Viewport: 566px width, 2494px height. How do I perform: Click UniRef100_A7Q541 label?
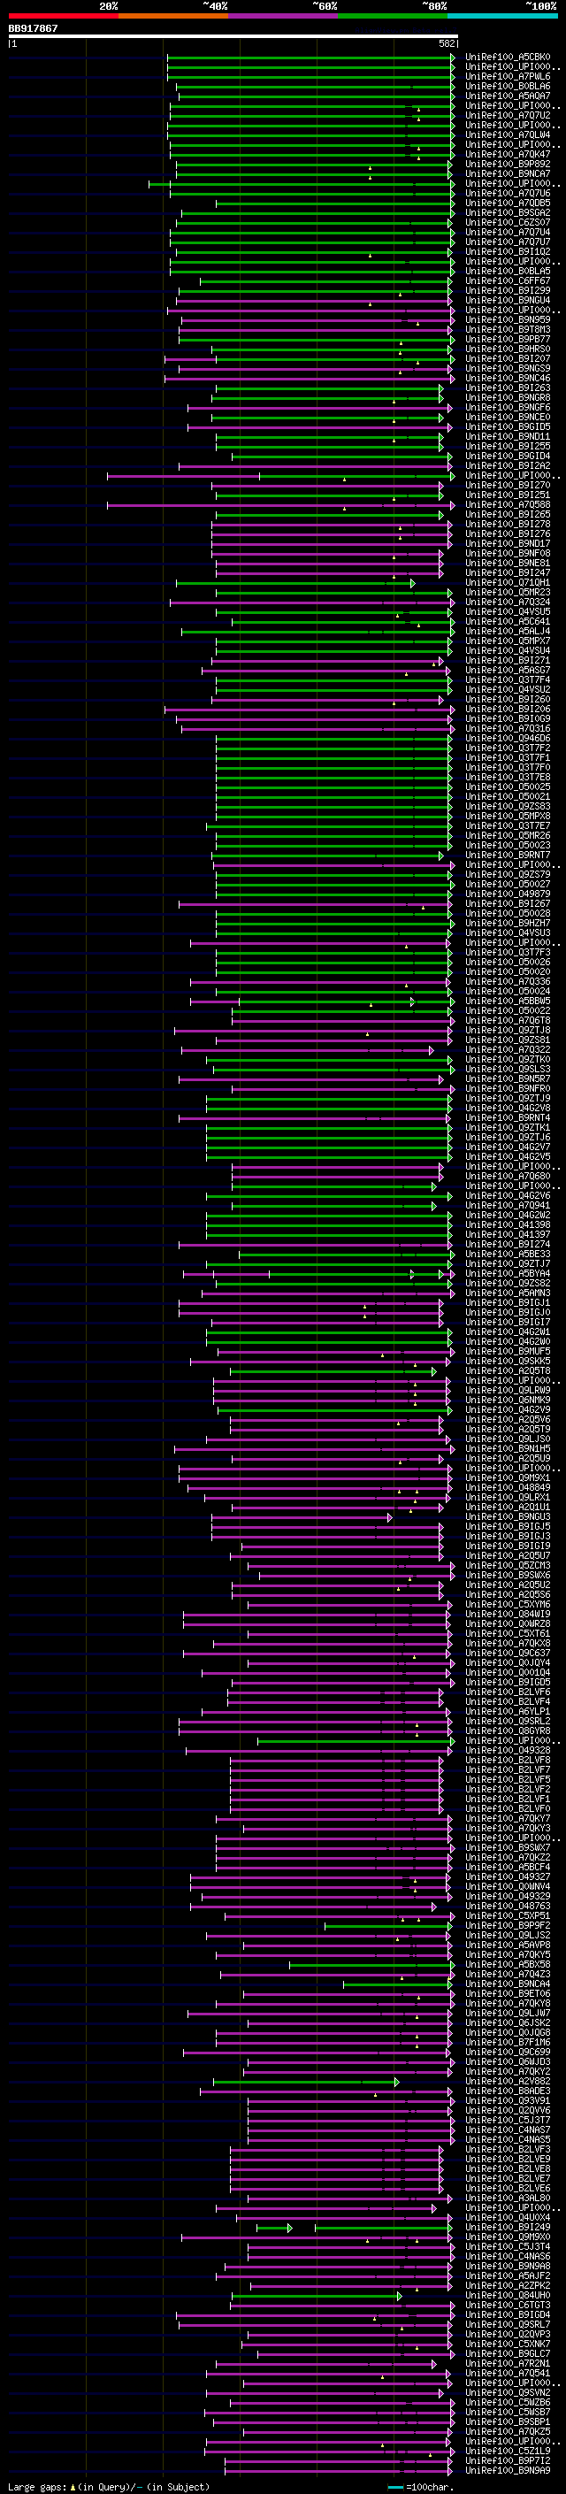coord(507,2372)
